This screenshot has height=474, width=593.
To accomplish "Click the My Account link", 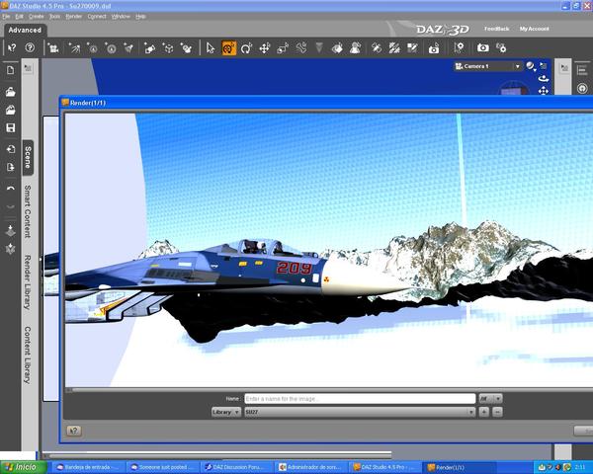I will (x=534, y=29).
